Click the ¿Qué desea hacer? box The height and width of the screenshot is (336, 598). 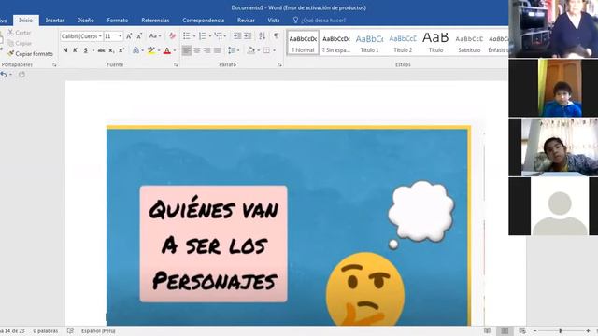[320, 21]
